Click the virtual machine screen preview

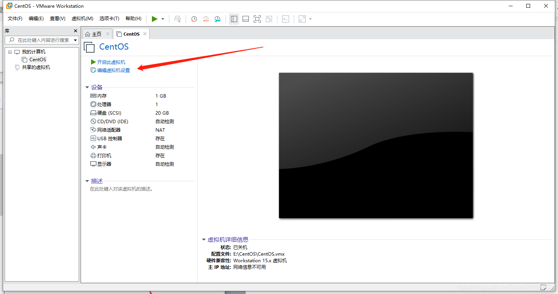tap(376, 145)
